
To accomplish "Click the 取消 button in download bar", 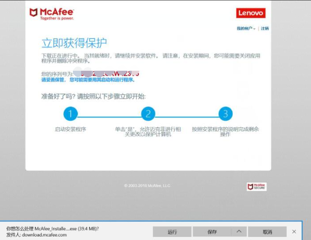I will point(267,232).
